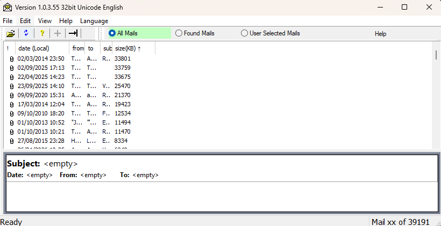
Task: Open the Language menu
Action: coord(94,21)
